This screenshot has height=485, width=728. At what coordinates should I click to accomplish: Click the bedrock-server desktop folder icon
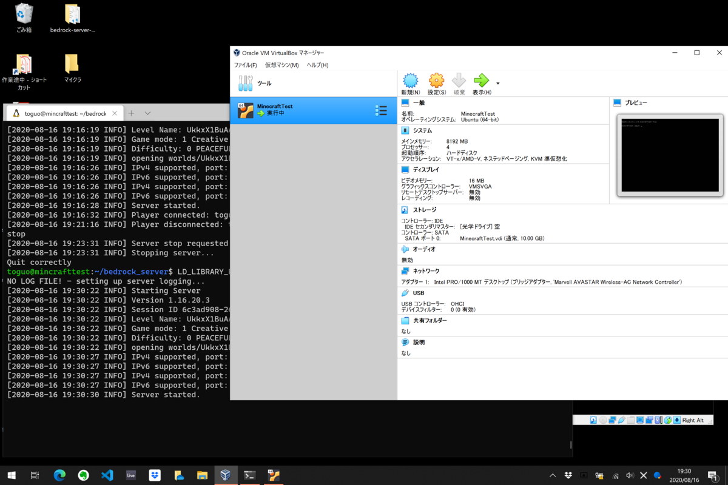tap(72, 18)
